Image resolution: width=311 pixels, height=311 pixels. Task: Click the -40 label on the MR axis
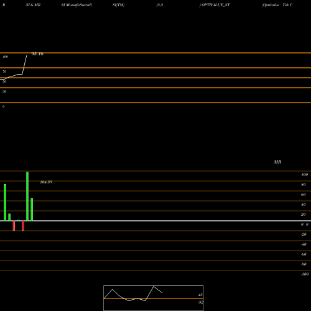tap(304, 244)
